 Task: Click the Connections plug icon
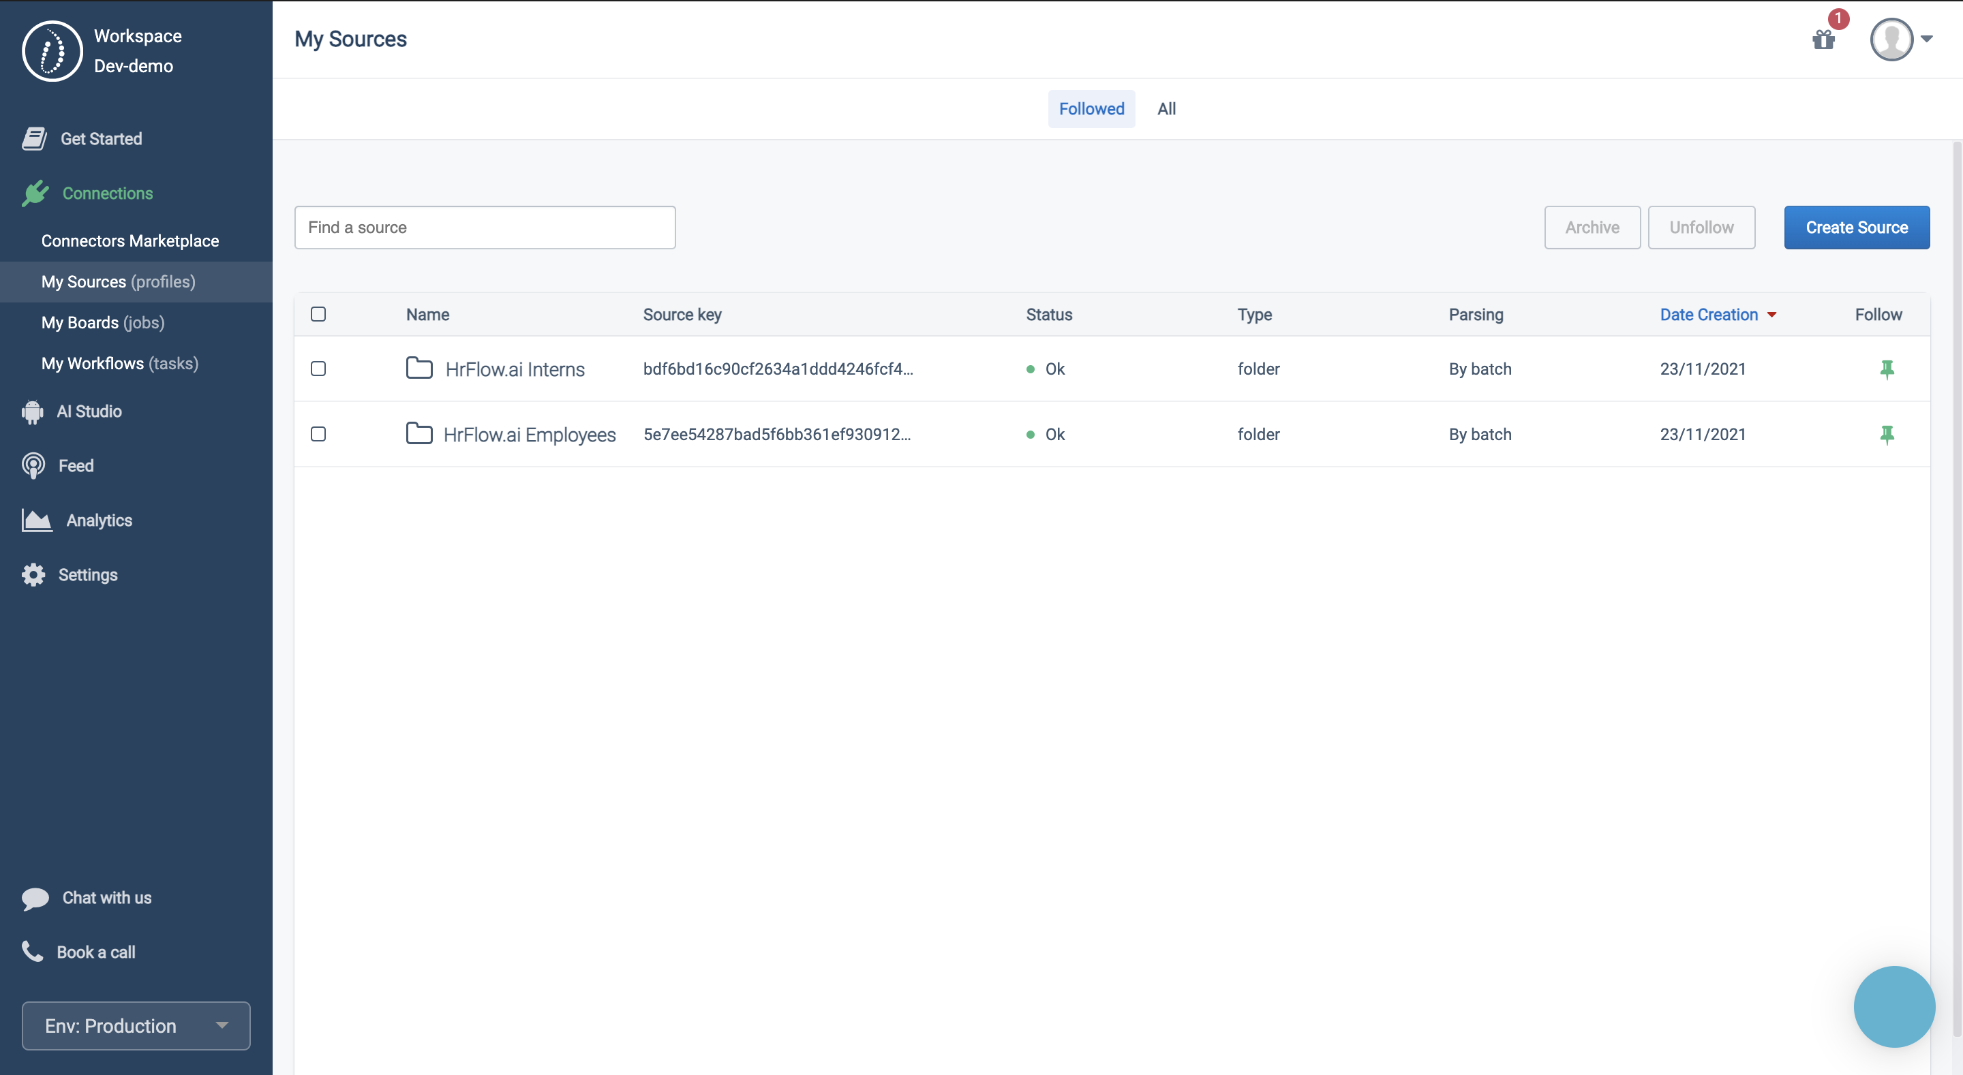tap(35, 193)
